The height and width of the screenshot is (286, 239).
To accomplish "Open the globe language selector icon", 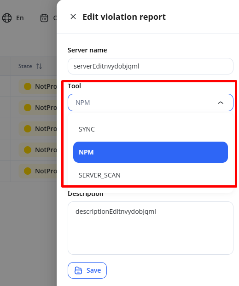I will [x=7, y=18].
